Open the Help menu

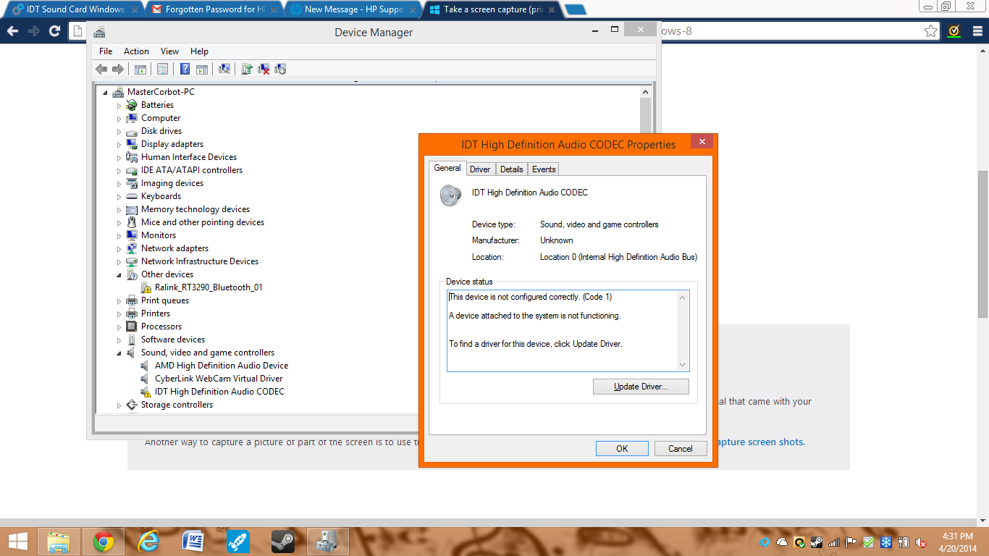[199, 51]
